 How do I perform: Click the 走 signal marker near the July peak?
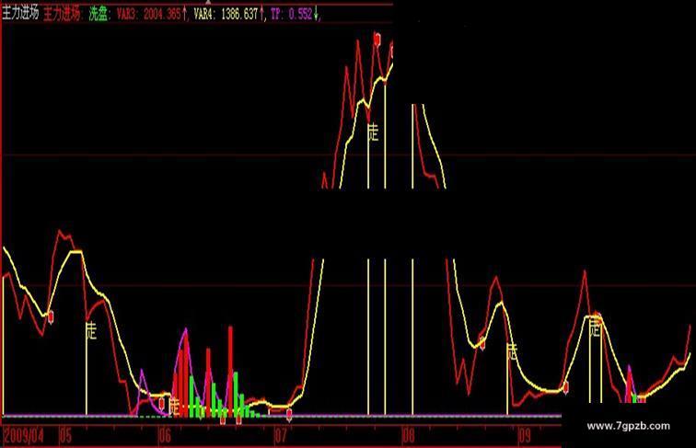click(x=373, y=132)
